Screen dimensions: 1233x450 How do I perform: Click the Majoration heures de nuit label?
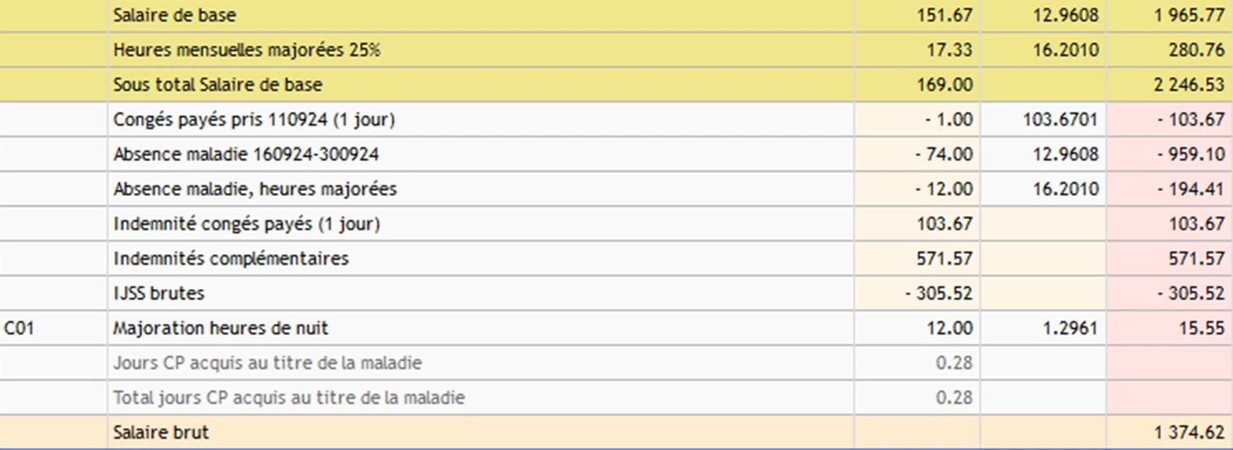220,329
